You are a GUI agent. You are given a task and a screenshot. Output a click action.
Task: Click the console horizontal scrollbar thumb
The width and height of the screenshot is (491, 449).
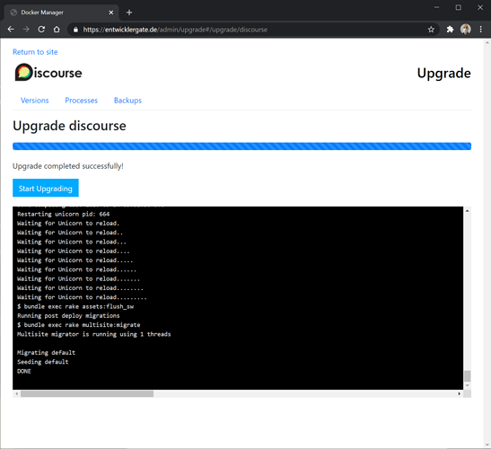tap(87, 394)
